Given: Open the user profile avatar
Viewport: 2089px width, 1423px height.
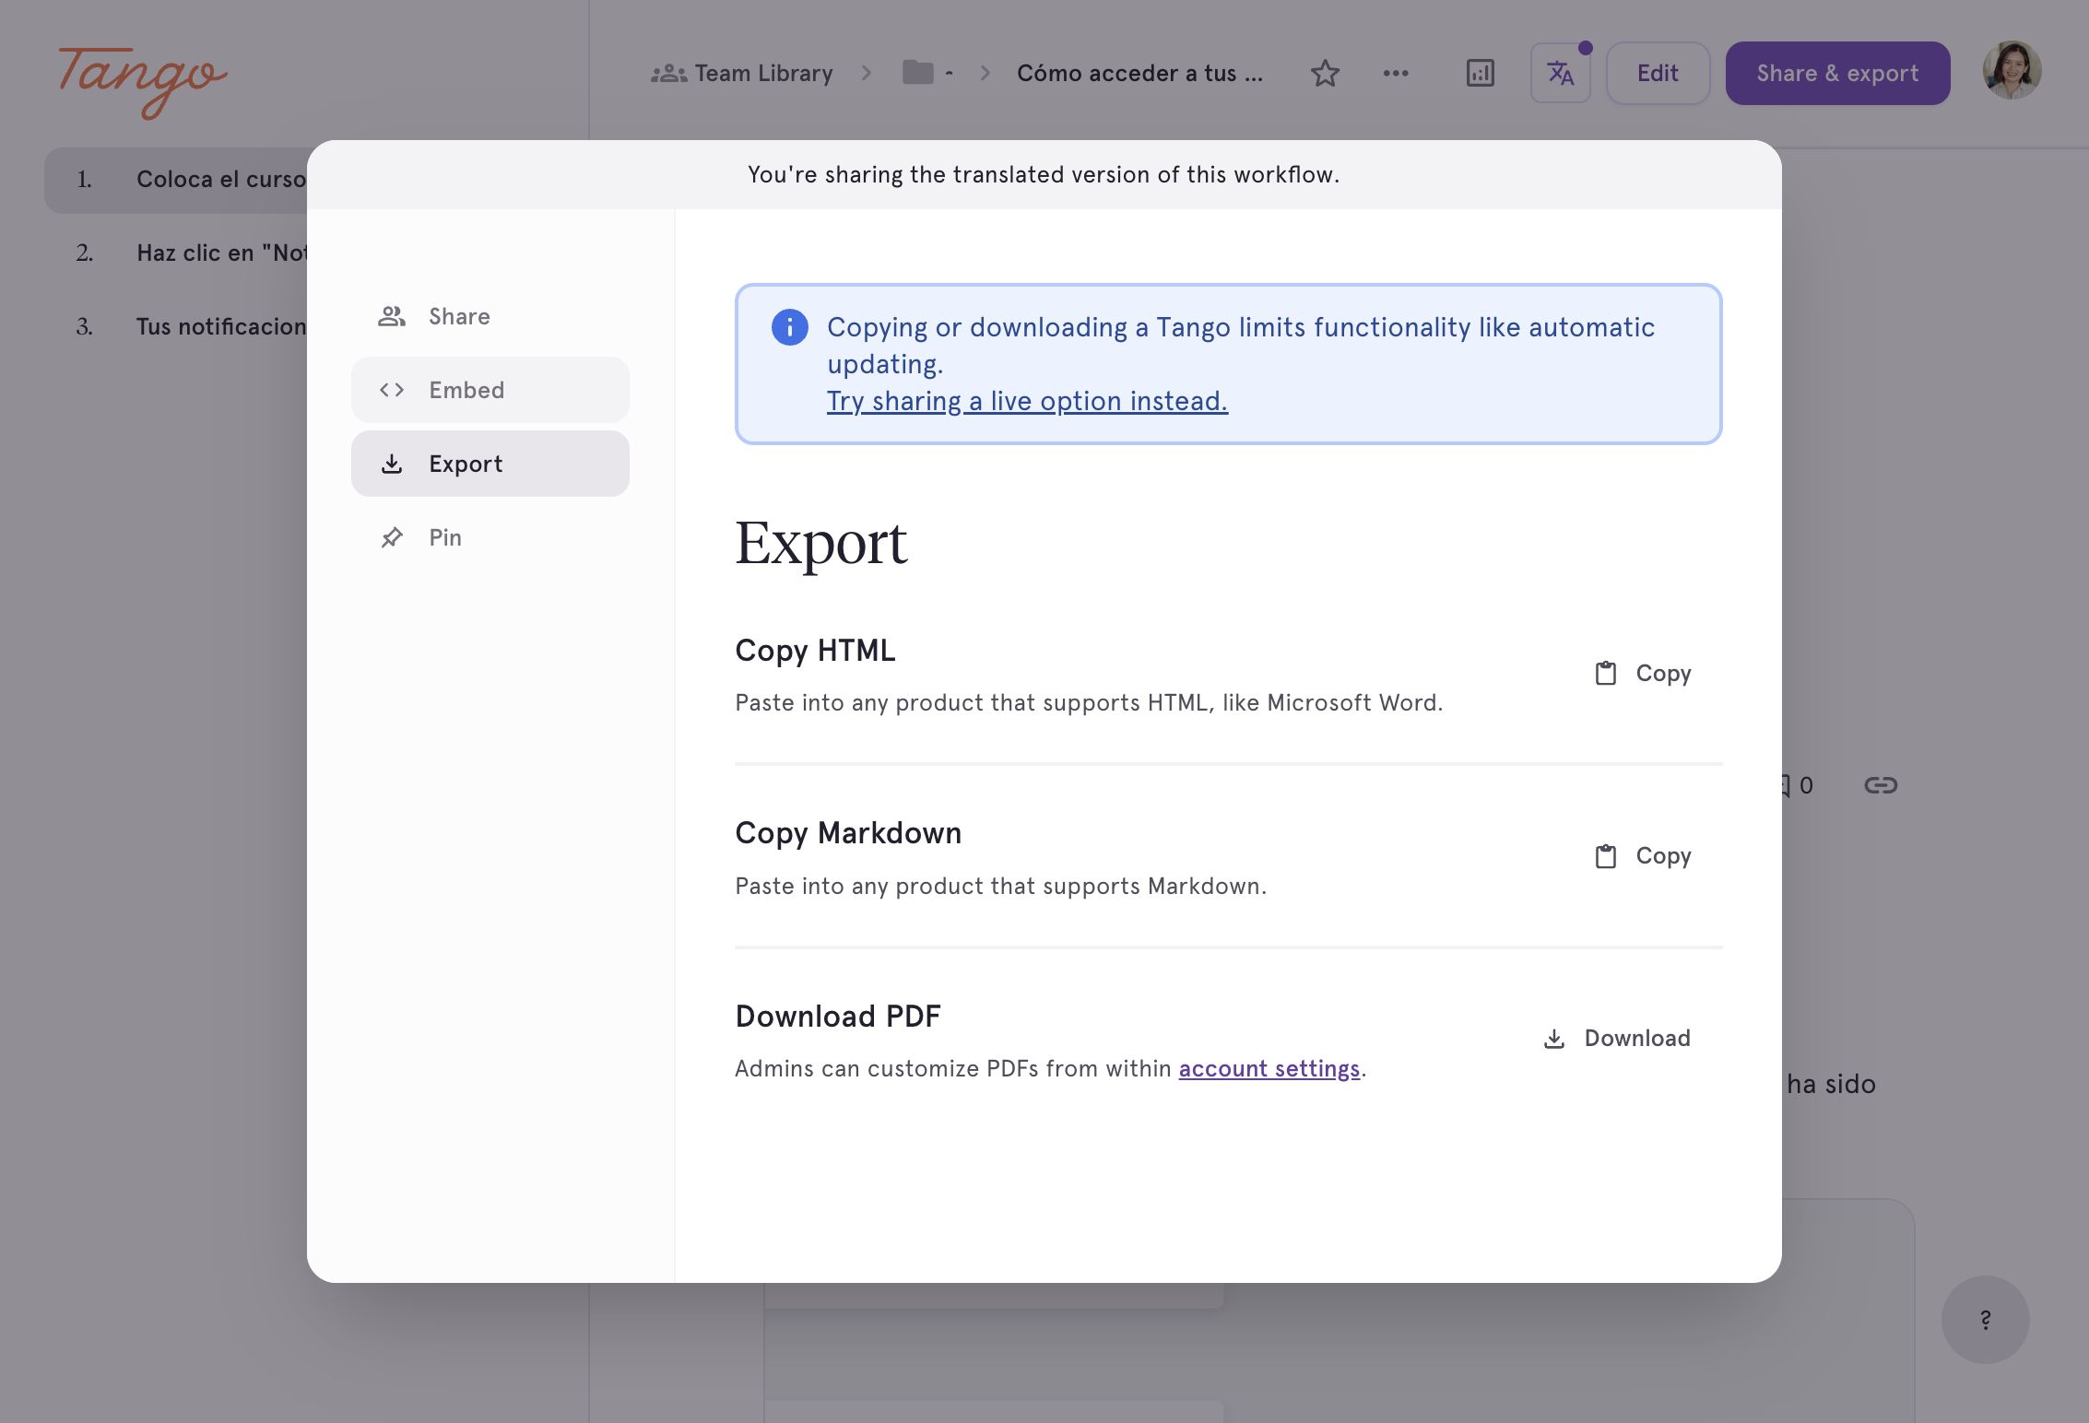Looking at the screenshot, I should pos(2012,70).
